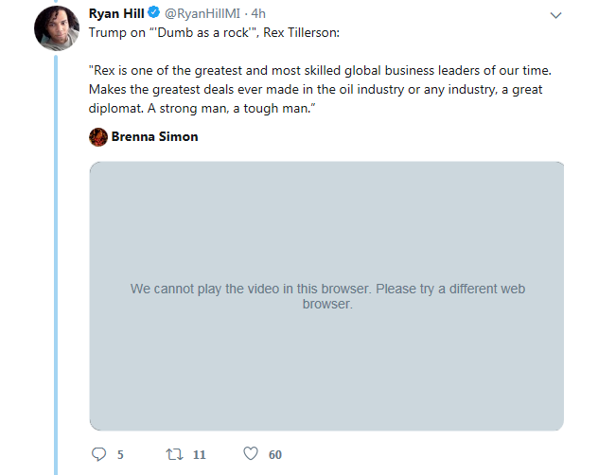The height and width of the screenshot is (475, 598).
Task: Click the reply count 5
Action: coord(120,455)
